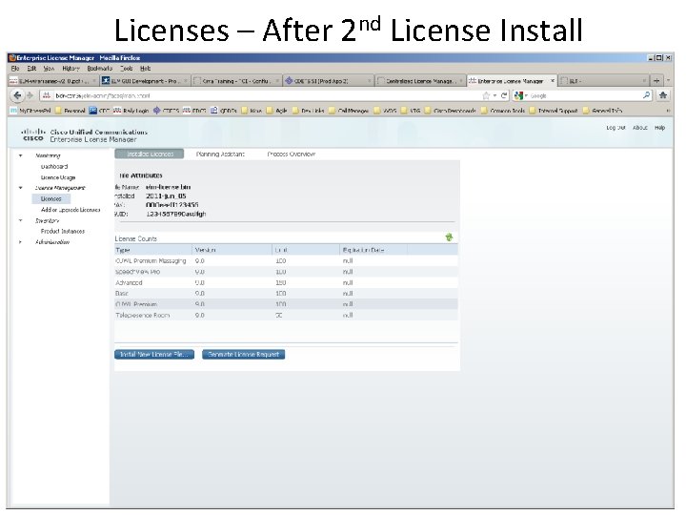Switch to the Centralized License Manager browser tab
Viewport: 686px width, 515px height.
click(x=421, y=80)
